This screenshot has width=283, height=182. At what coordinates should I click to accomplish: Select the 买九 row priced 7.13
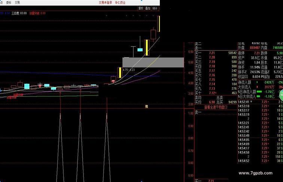pos(216,89)
